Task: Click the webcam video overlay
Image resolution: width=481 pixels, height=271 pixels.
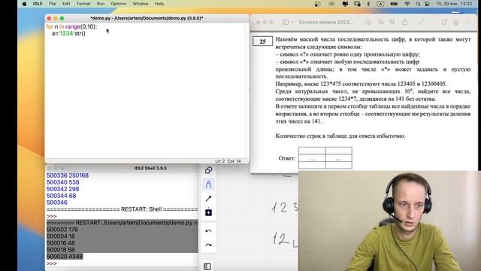Action: (x=389, y=221)
